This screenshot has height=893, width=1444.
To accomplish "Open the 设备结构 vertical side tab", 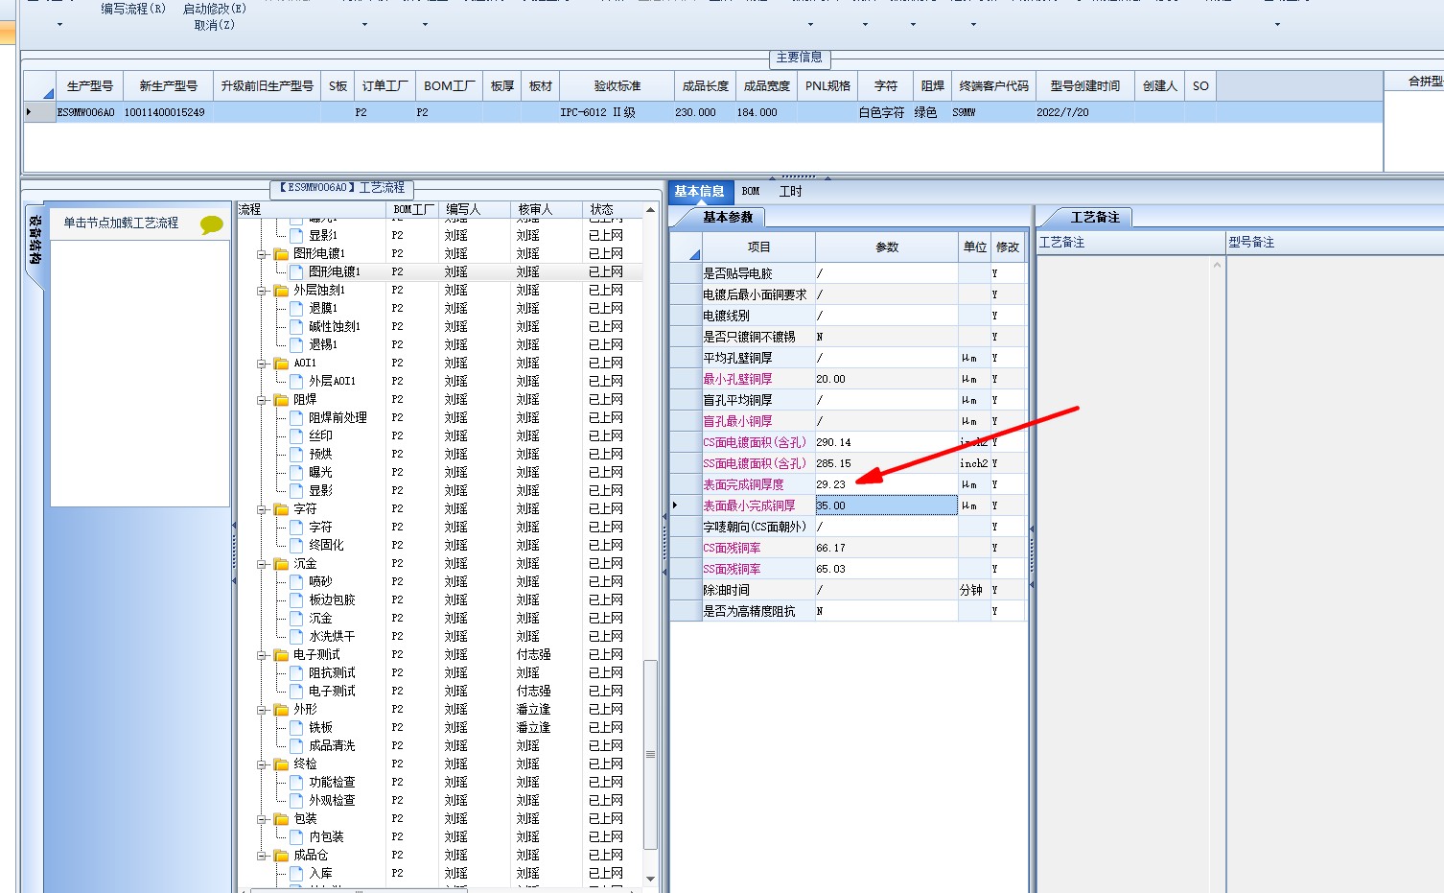I will point(35,240).
